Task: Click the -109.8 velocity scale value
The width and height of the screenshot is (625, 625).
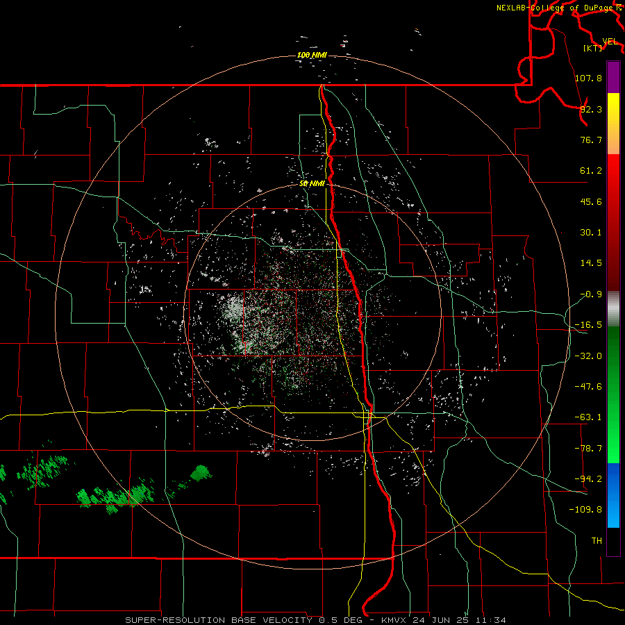Action: 585,510
